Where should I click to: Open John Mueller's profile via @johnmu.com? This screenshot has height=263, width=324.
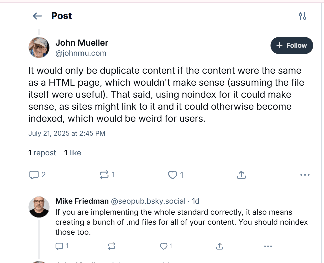tap(81, 53)
